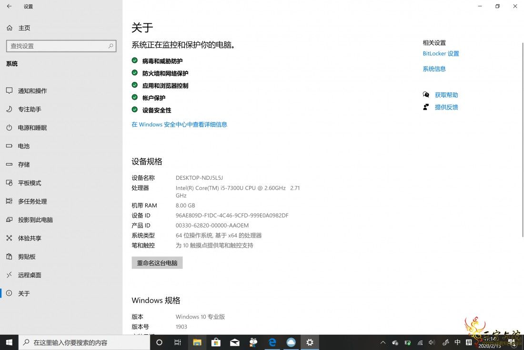Click product ID 00330-62820-00000-AAOEM
Screen dimensions: 524x350
212,226
